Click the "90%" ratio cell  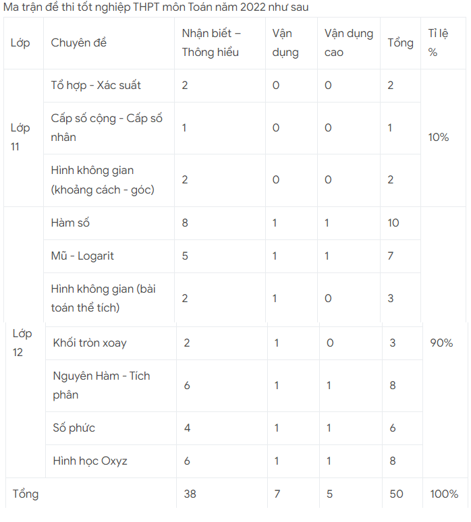[x=441, y=343]
